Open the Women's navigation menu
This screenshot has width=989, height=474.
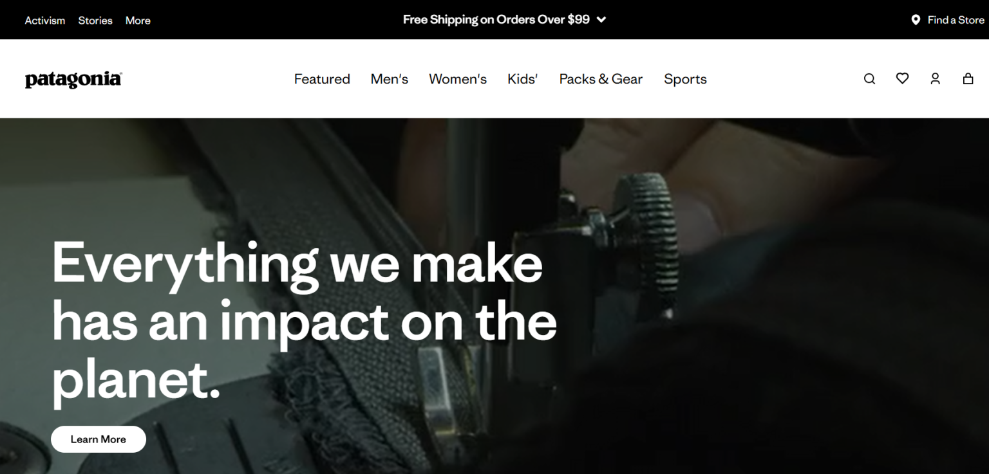tap(458, 79)
